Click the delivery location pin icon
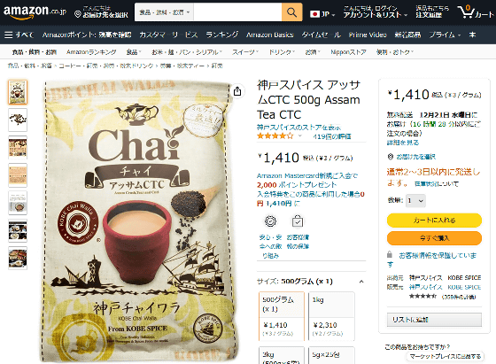The image size is (496, 364). click(78, 14)
